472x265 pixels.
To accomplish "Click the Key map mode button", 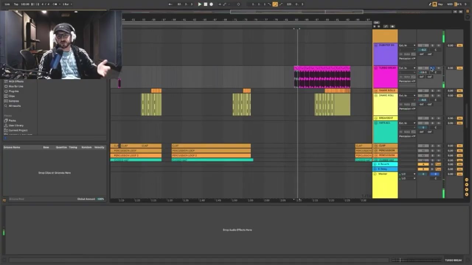I will tap(441, 4).
